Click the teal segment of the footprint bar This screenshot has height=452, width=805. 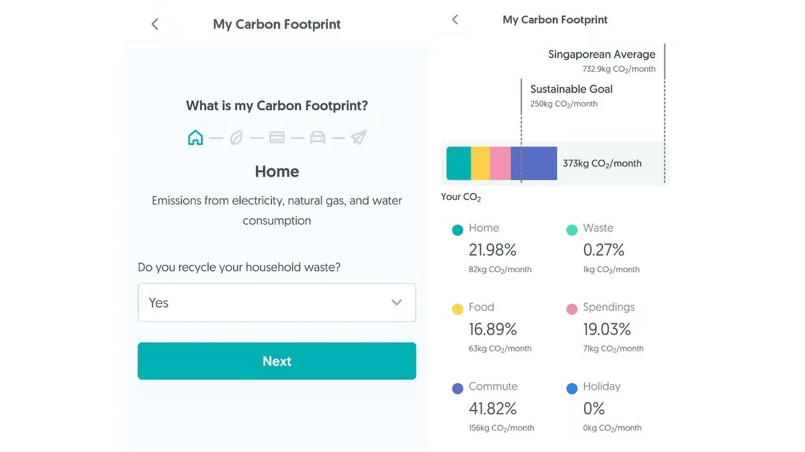click(x=458, y=163)
